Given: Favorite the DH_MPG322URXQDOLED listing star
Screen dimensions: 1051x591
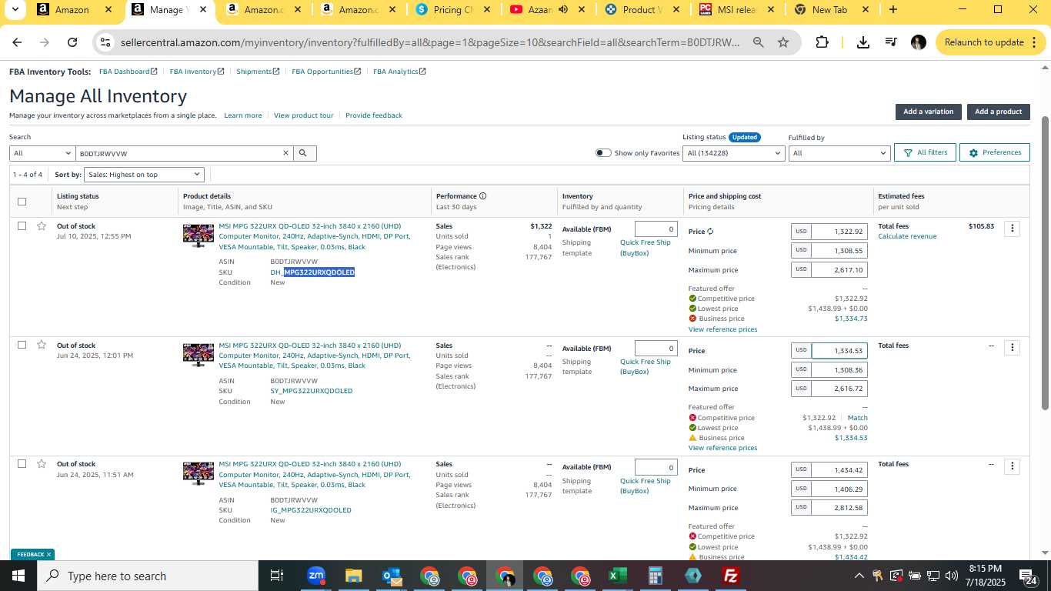Looking at the screenshot, I should [x=42, y=226].
